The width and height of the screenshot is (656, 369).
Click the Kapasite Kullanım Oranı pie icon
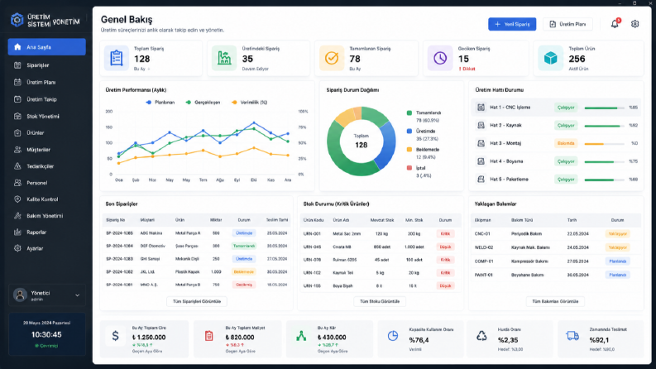392,336
